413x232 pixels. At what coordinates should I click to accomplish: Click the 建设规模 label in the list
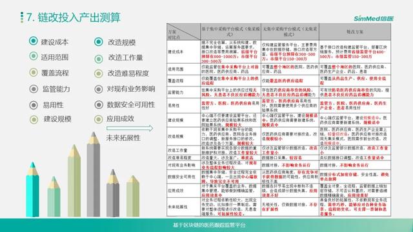57,119
